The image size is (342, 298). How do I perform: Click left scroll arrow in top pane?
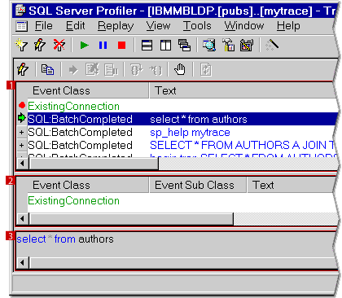tap(23, 164)
